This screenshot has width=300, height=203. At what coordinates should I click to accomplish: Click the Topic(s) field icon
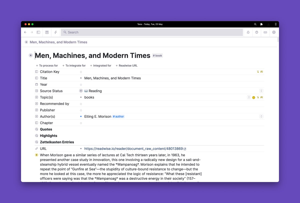pos(36,97)
